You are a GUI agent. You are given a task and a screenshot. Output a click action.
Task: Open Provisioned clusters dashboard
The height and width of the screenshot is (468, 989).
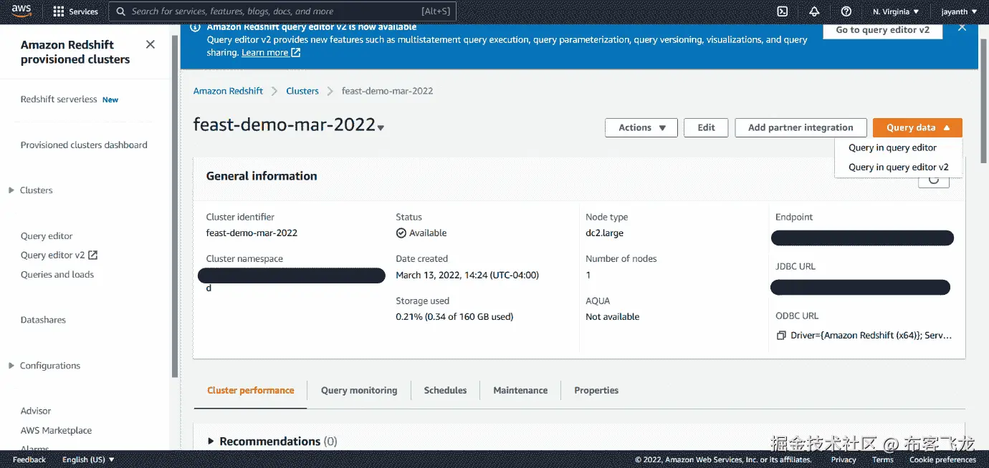coord(84,145)
